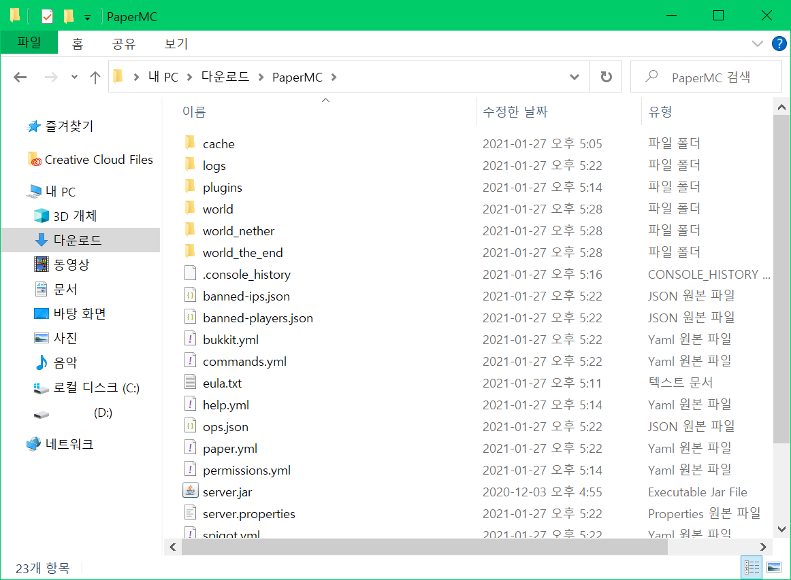Open the help question mark icon
This screenshot has height=580, width=791.
click(x=779, y=44)
